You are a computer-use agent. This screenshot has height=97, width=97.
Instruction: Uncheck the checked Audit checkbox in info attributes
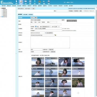36,27
